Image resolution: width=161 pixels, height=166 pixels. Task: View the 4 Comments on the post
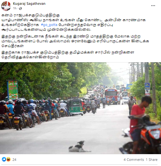pyautogui.click(x=134, y=160)
